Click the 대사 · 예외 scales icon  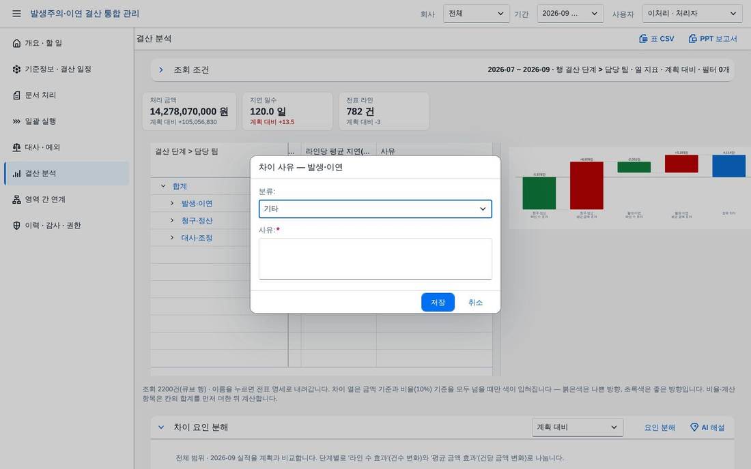point(17,147)
